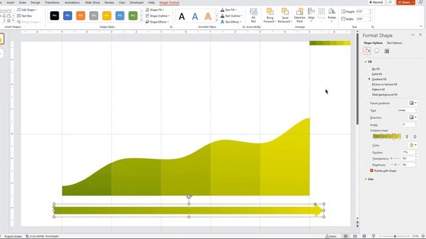Open the gradient stop Color picker
This screenshot has height=239, width=426.
click(x=413, y=145)
